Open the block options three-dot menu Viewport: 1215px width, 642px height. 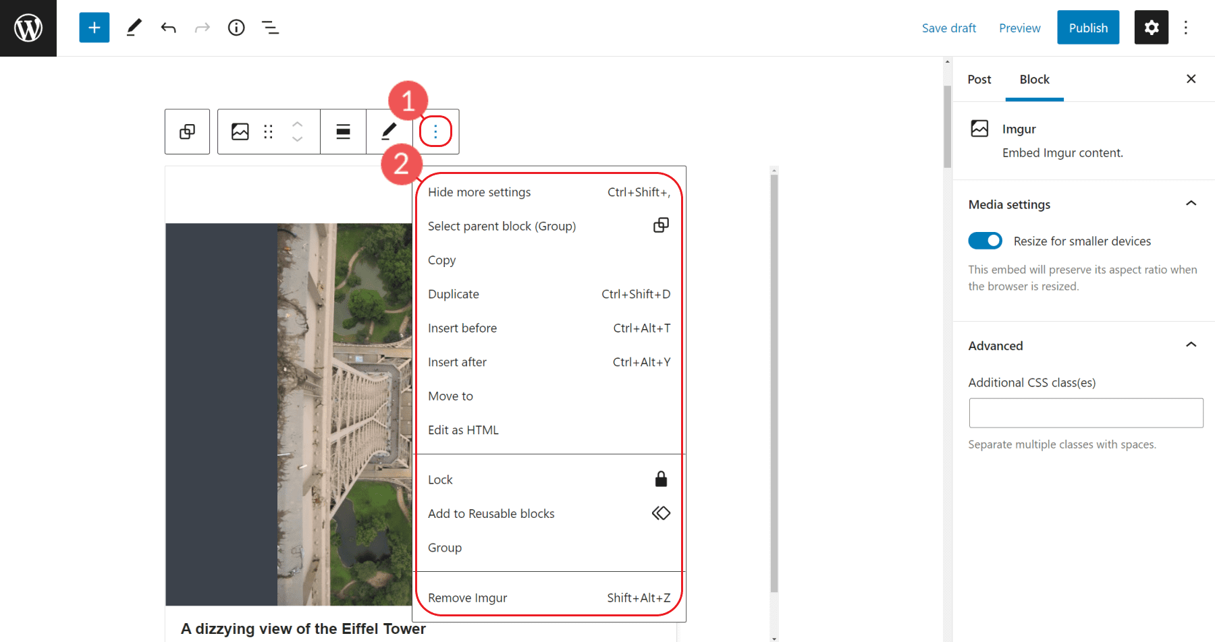click(435, 132)
